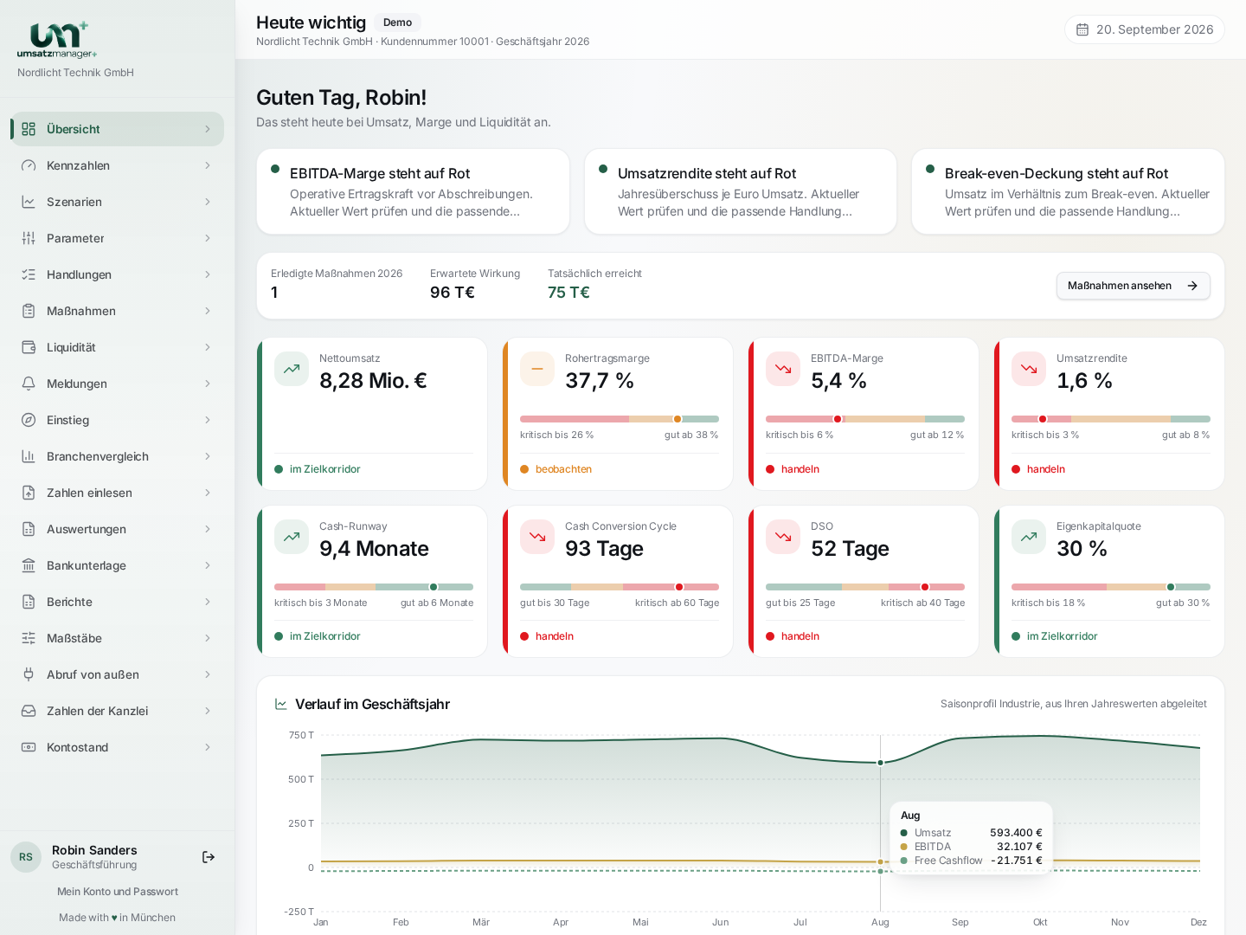
Task: Select Maßstäbe in the sidebar
Action: [x=117, y=638]
